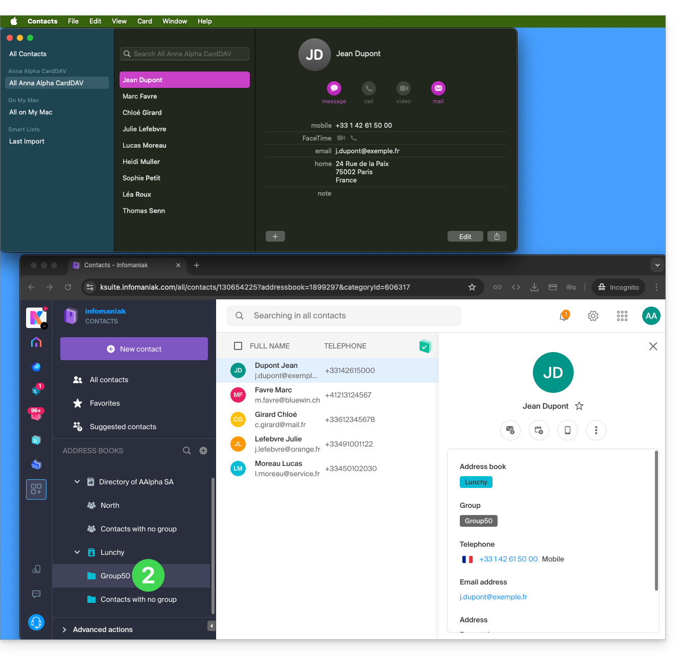The width and height of the screenshot is (681, 655).
Task: Click the message icon for Jean Dupont
Action: click(334, 88)
